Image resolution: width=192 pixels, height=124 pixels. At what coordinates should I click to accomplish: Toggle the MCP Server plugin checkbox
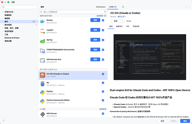pos(103,114)
